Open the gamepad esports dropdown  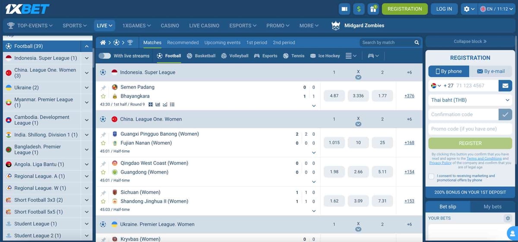pos(373,56)
